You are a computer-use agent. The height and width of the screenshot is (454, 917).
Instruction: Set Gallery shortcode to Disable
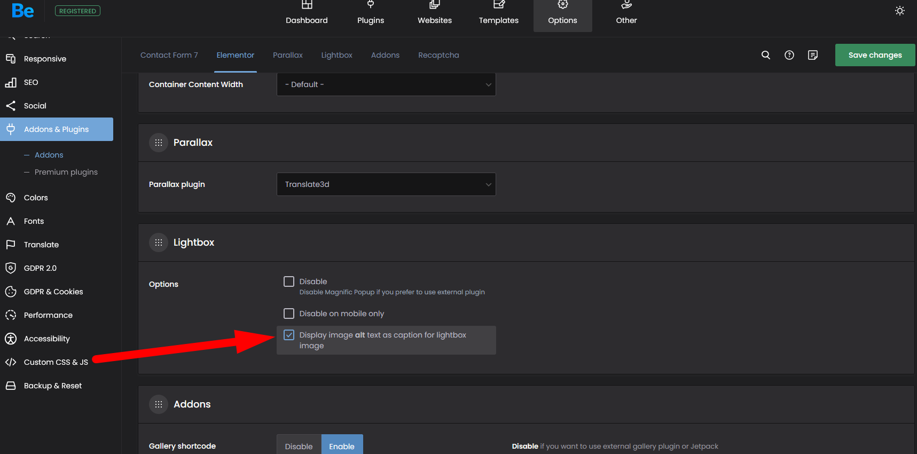point(299,446)
